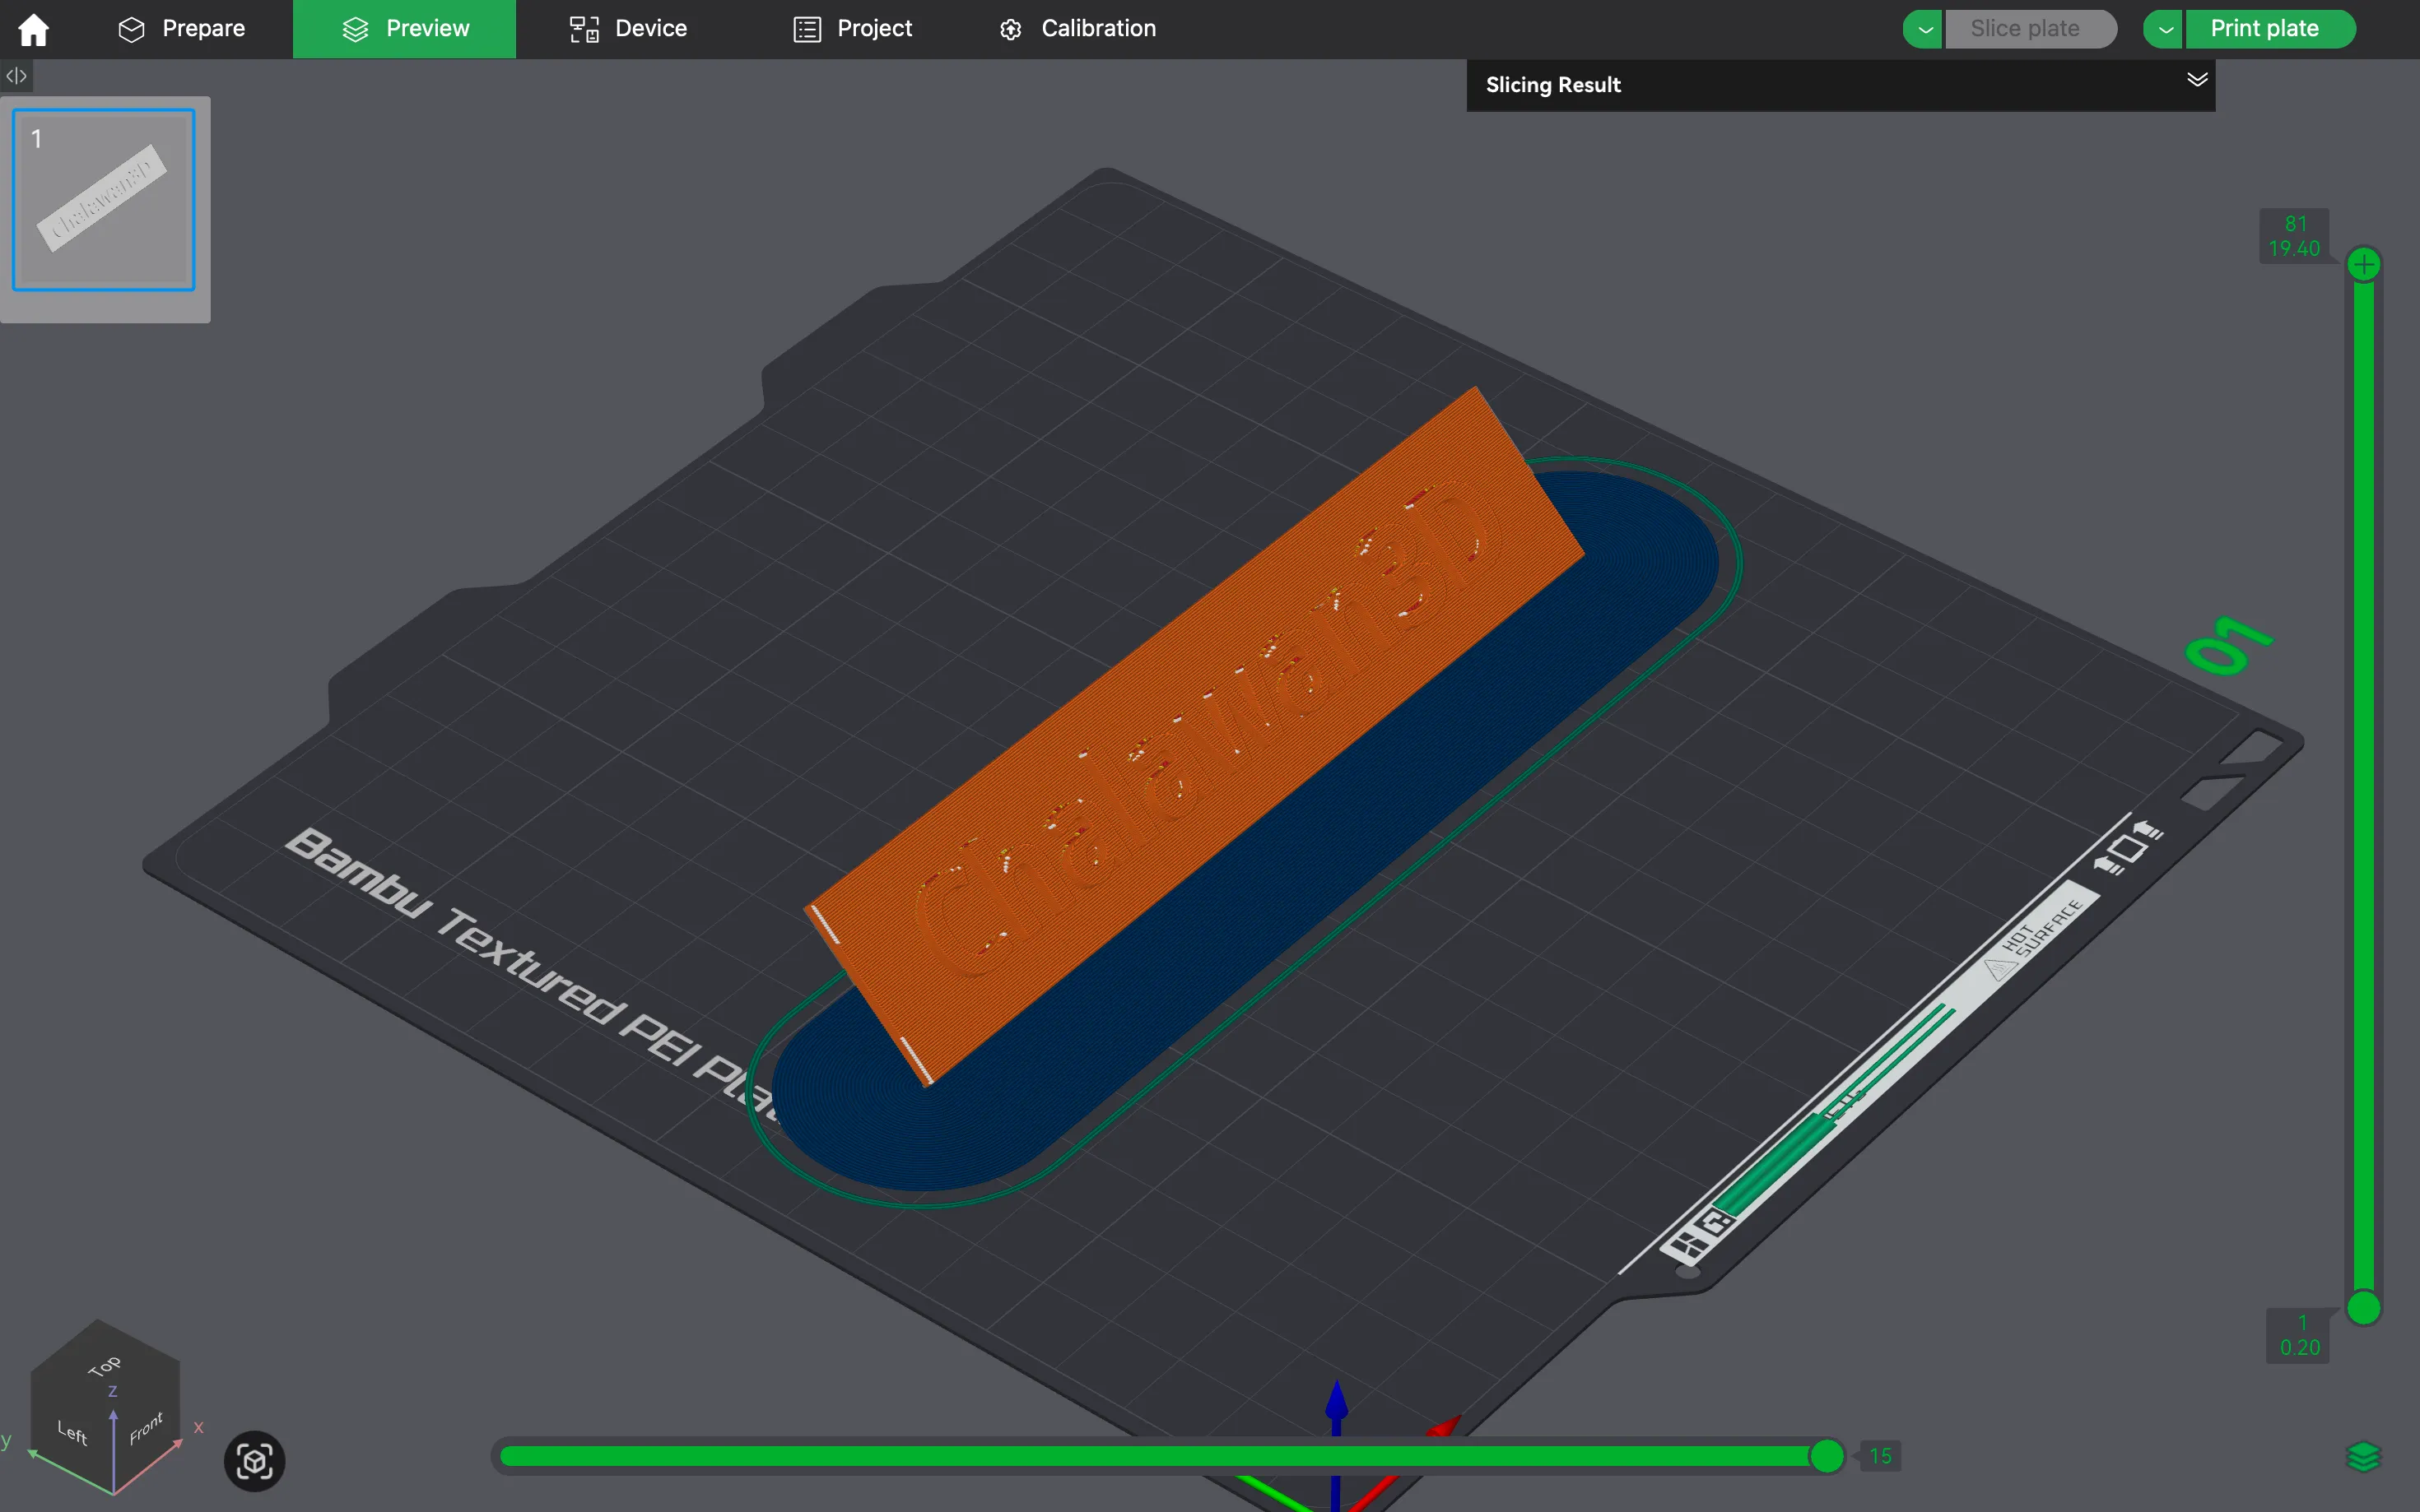Click the Home icon
This screenshot has height=1512, width=2420.
pos(33,29)
